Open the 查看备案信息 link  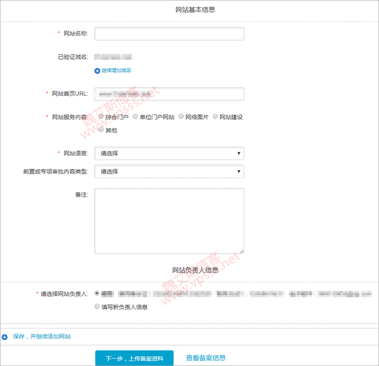click(206, 358)
